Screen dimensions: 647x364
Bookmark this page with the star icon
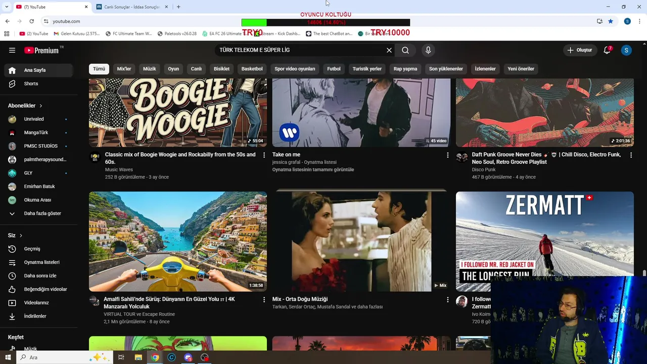(x=611, y=21)
